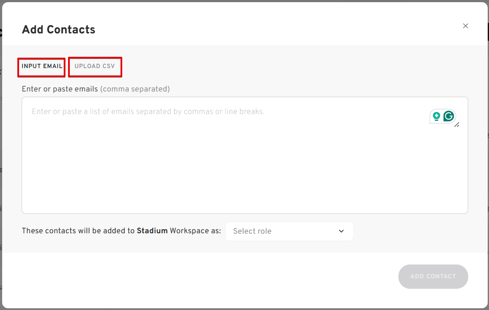Image resolution: width=489 pixels, height=310 pixels.
Task: Click the Grammarly lightbulb suggestions icon
Action: 436,116
